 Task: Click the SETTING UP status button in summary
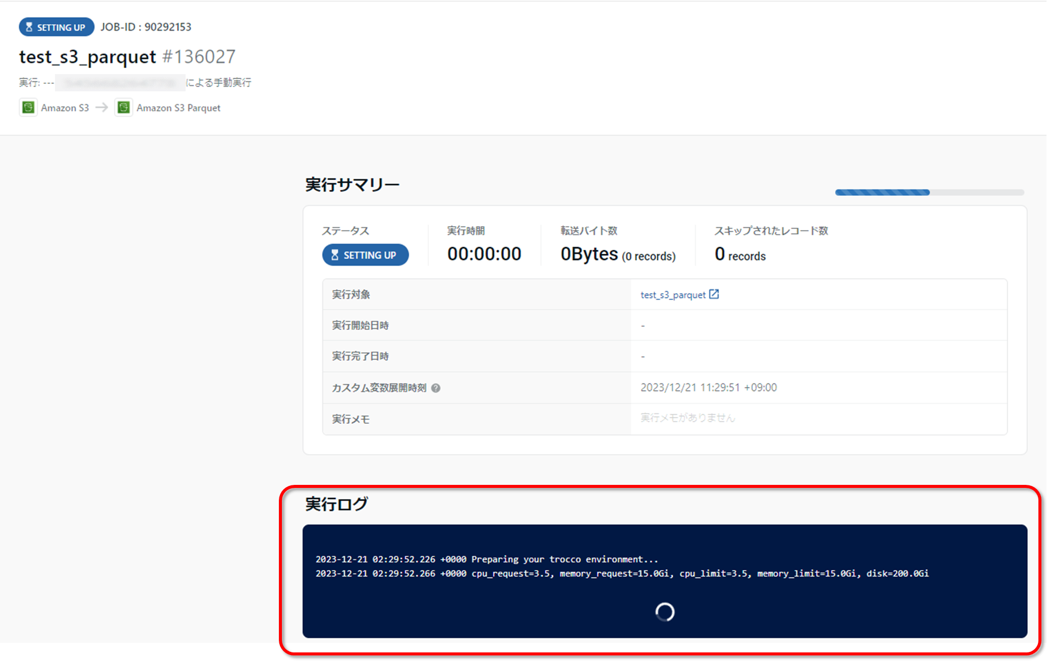click(x=366, y=255)
